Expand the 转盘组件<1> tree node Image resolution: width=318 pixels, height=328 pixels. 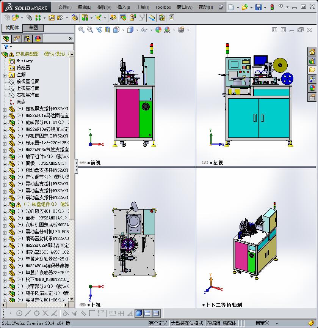click(x=5, y=205)
